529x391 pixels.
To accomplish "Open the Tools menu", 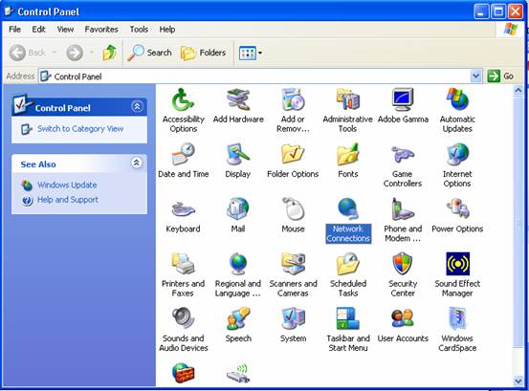I will [139, 30].
